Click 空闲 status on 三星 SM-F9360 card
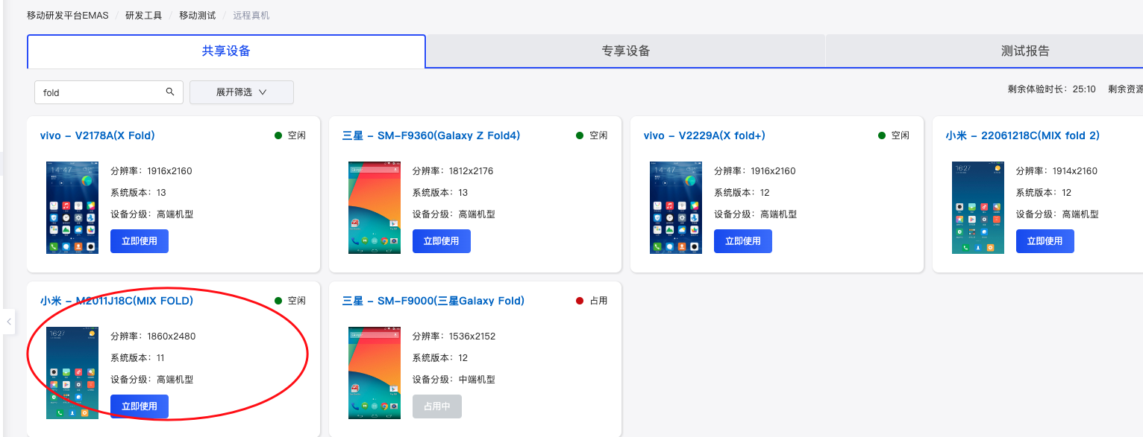Image resolution: width=1143 pixels, height=437 pixels. pyautogui.click(x=592, y=135)
